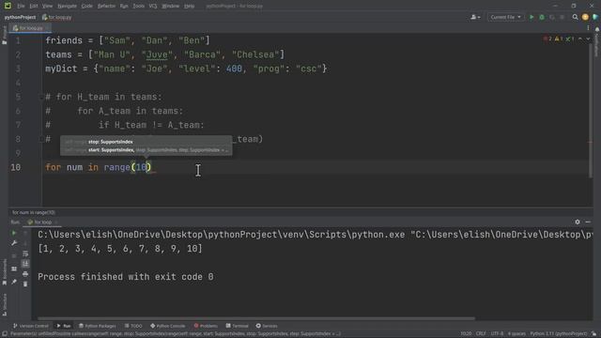Click the green Run button in top toolbar
601x338 pixels.
(532, 17)
